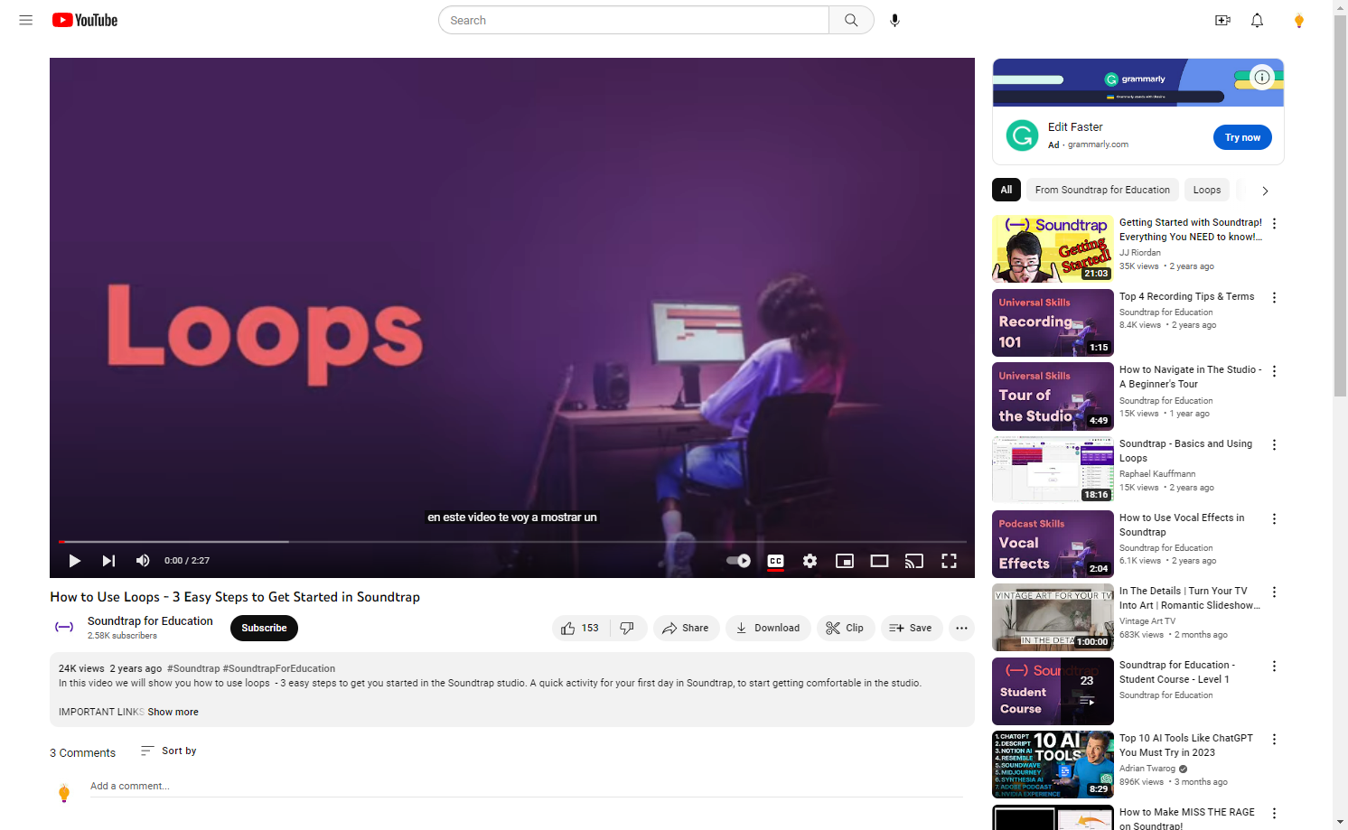The height and width of the screenshot is (830, 1348).
Task: Select the All filter chip
Action: (x=1006, y=190)
